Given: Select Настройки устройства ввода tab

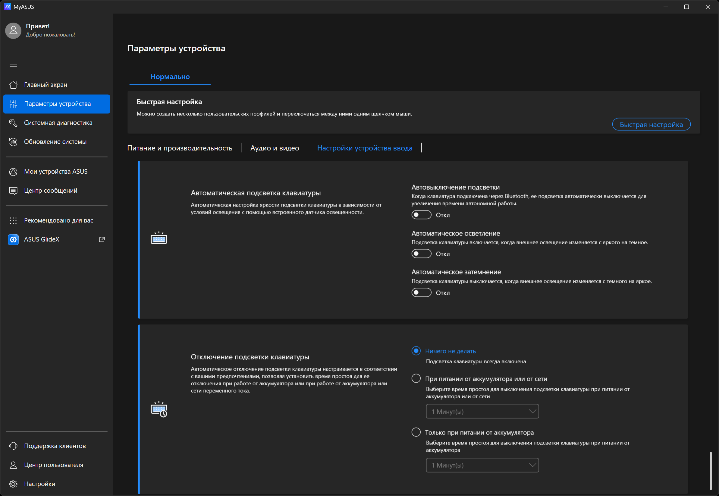Looking at the screenshot, I should pyautogui.click(x=365, y=148).
